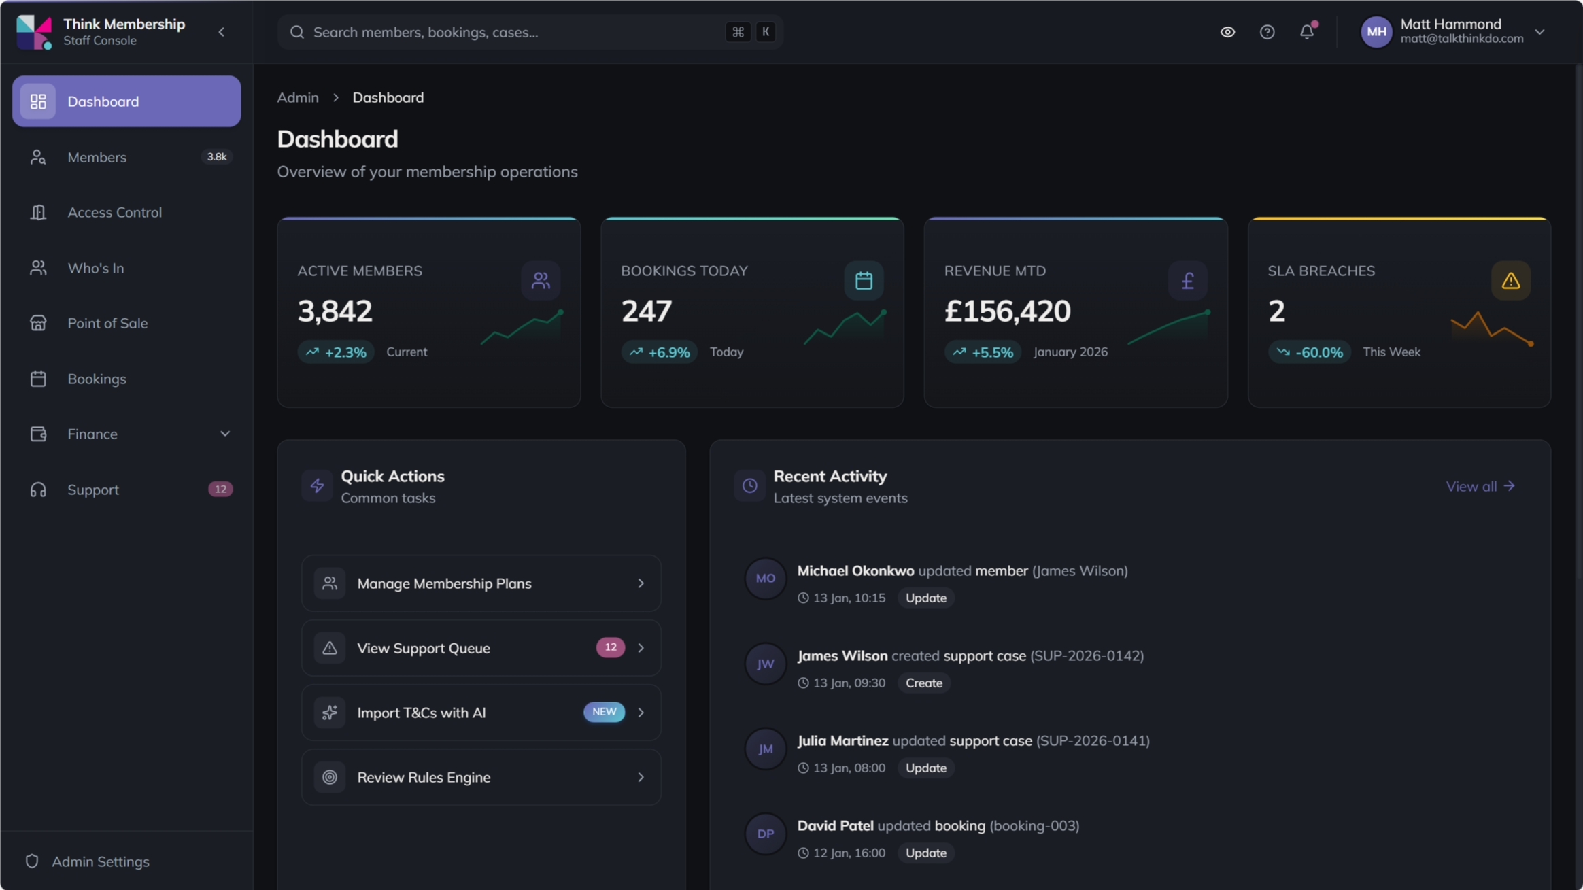Click chevron on Manage Membership Plans row

click(641, 583)
